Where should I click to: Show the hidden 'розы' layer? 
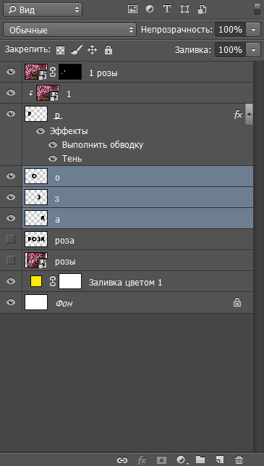(x=11, y=260)
